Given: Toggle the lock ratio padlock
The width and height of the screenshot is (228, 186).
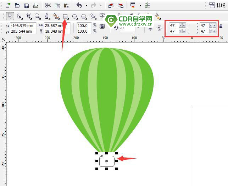Looking at the screenshot, I should tap(102, 26).
